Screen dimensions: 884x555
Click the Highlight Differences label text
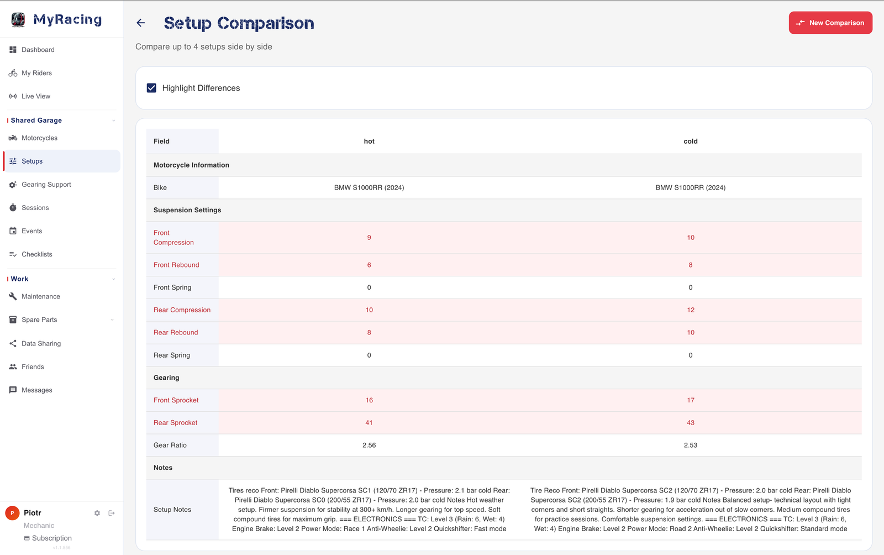click(201, 88)
